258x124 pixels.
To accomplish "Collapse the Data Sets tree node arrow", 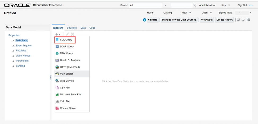I will (13, 41).
